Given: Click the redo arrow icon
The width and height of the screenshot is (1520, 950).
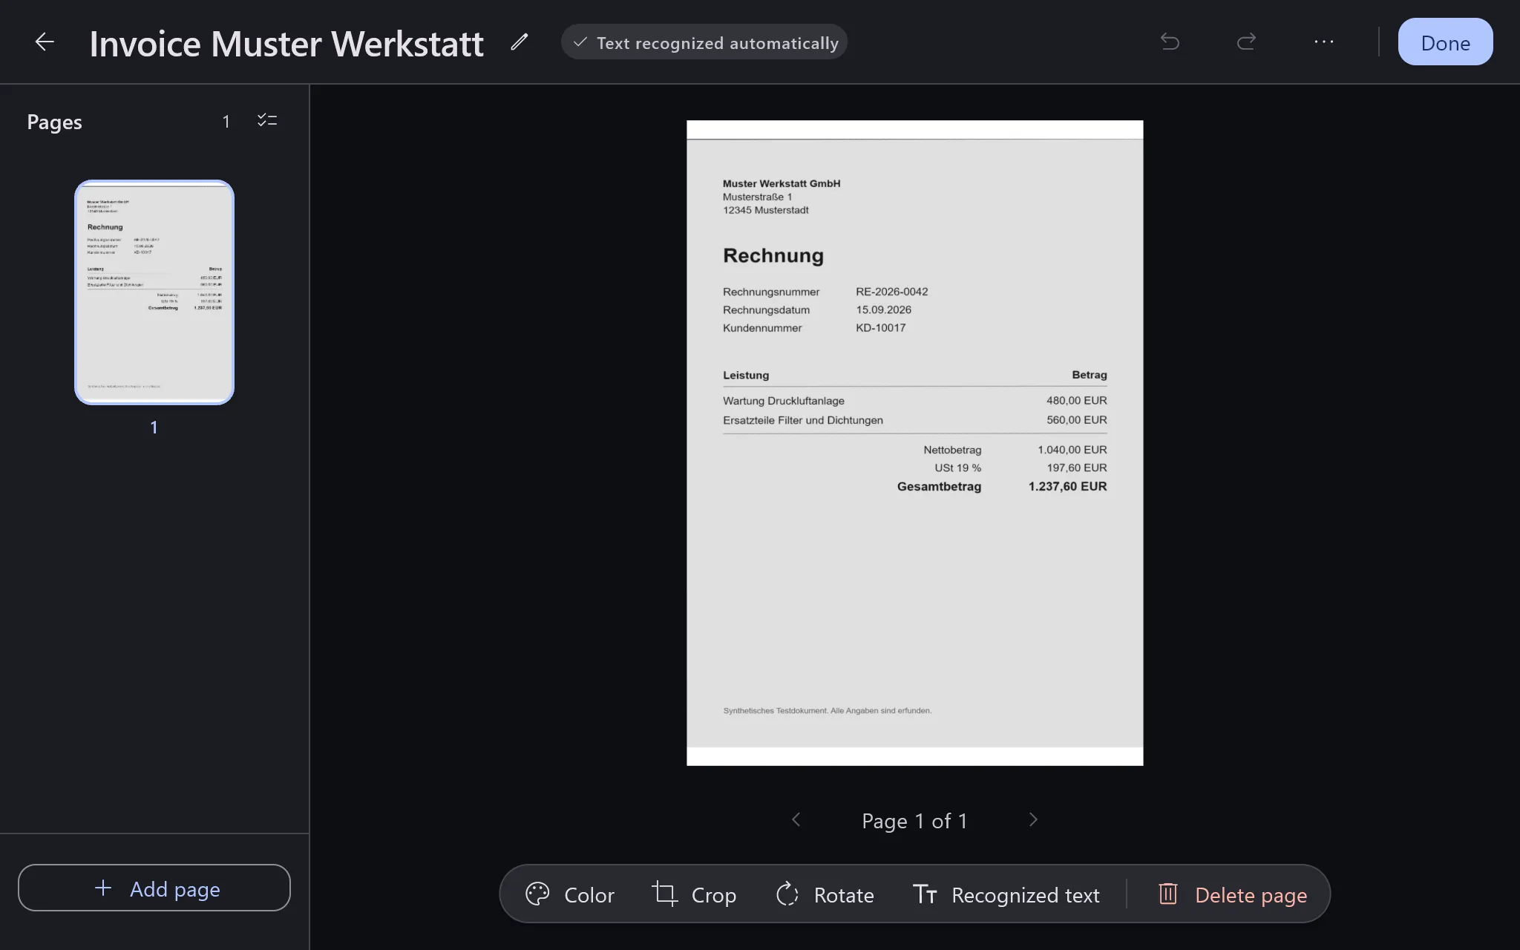Looking at the screenshot, I should 1247,42.
